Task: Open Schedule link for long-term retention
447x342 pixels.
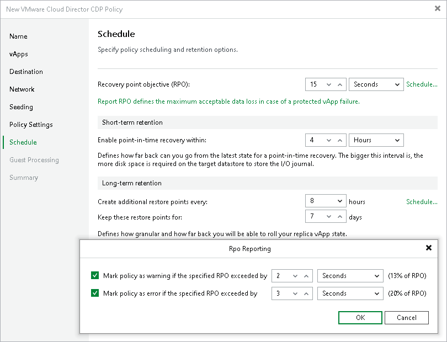Action: [422, 202]
